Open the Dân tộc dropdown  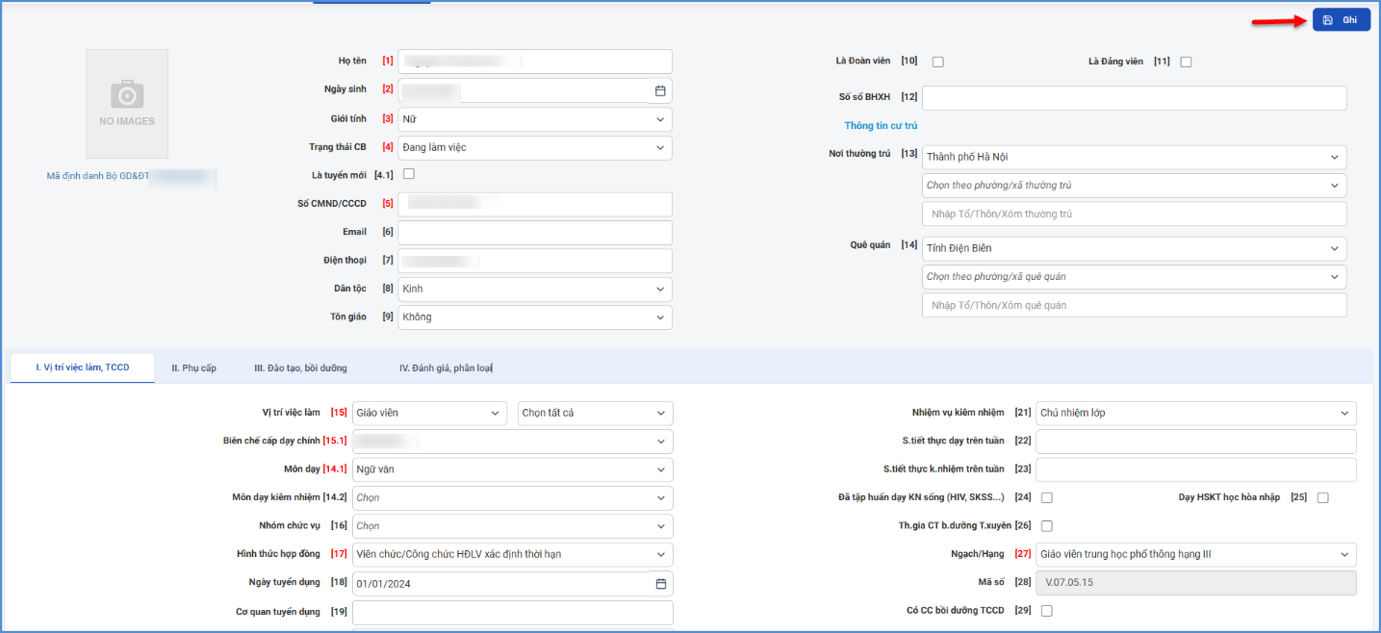tap(535, 289)
